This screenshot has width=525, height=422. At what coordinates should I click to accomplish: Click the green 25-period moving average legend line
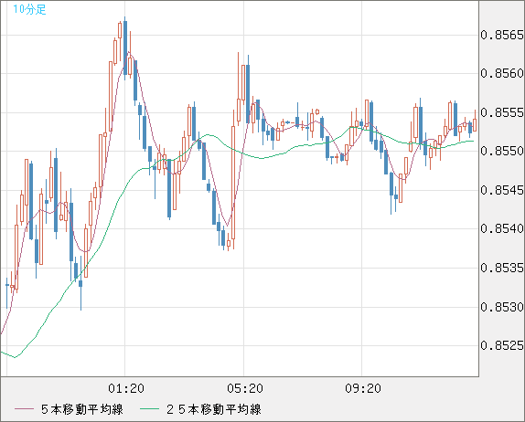tap(149, 409)
